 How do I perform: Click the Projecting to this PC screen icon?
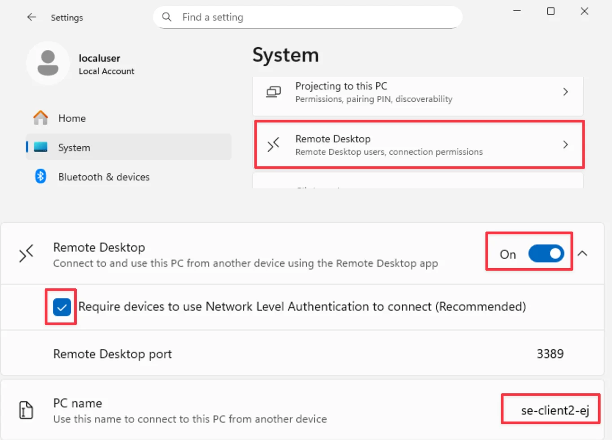(273, 91)
